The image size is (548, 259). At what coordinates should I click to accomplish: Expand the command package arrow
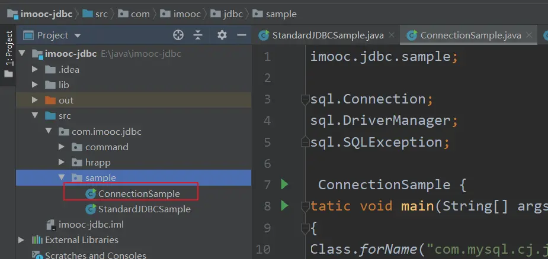point(62,147)
